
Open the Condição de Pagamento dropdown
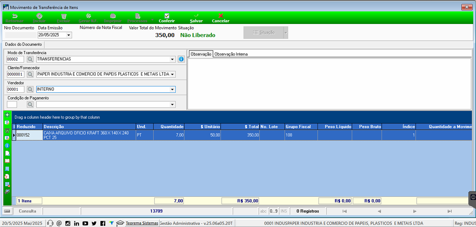(172, 104)
